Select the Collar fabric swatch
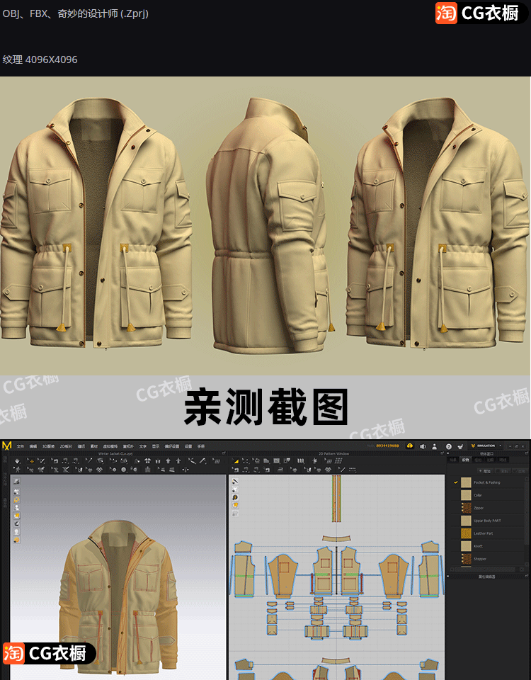 tap(466, 495)
